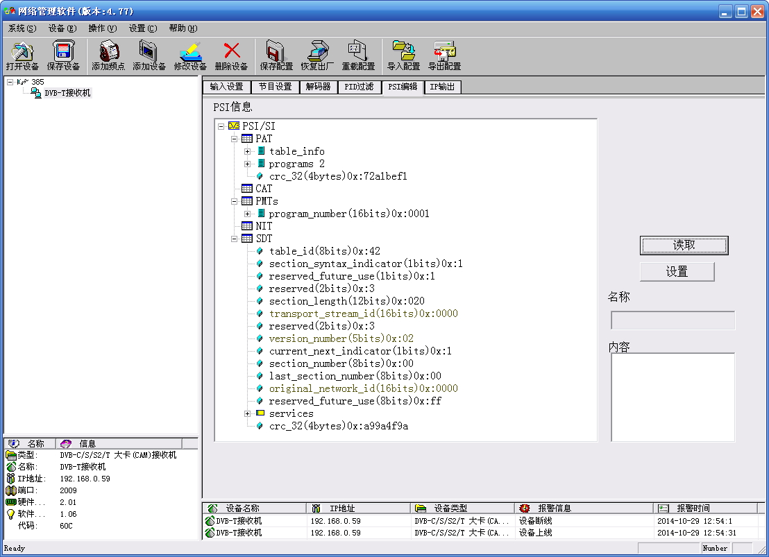769x557 pixels.
Task: Open the 设备(E) menu
Action: tap(62, 28)
